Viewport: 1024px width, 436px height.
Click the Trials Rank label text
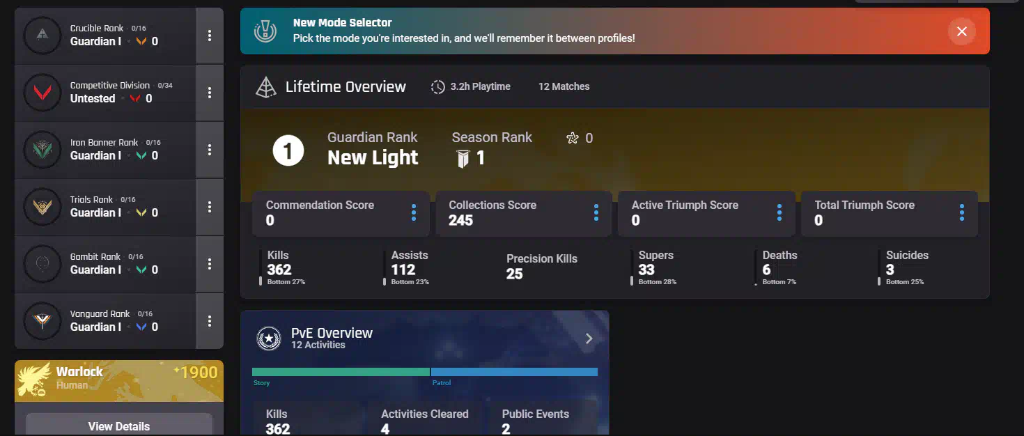pos(91,200)
